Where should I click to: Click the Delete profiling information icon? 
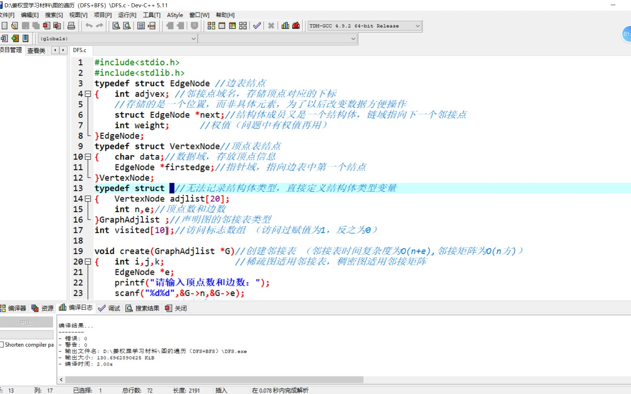pos(296,26)
